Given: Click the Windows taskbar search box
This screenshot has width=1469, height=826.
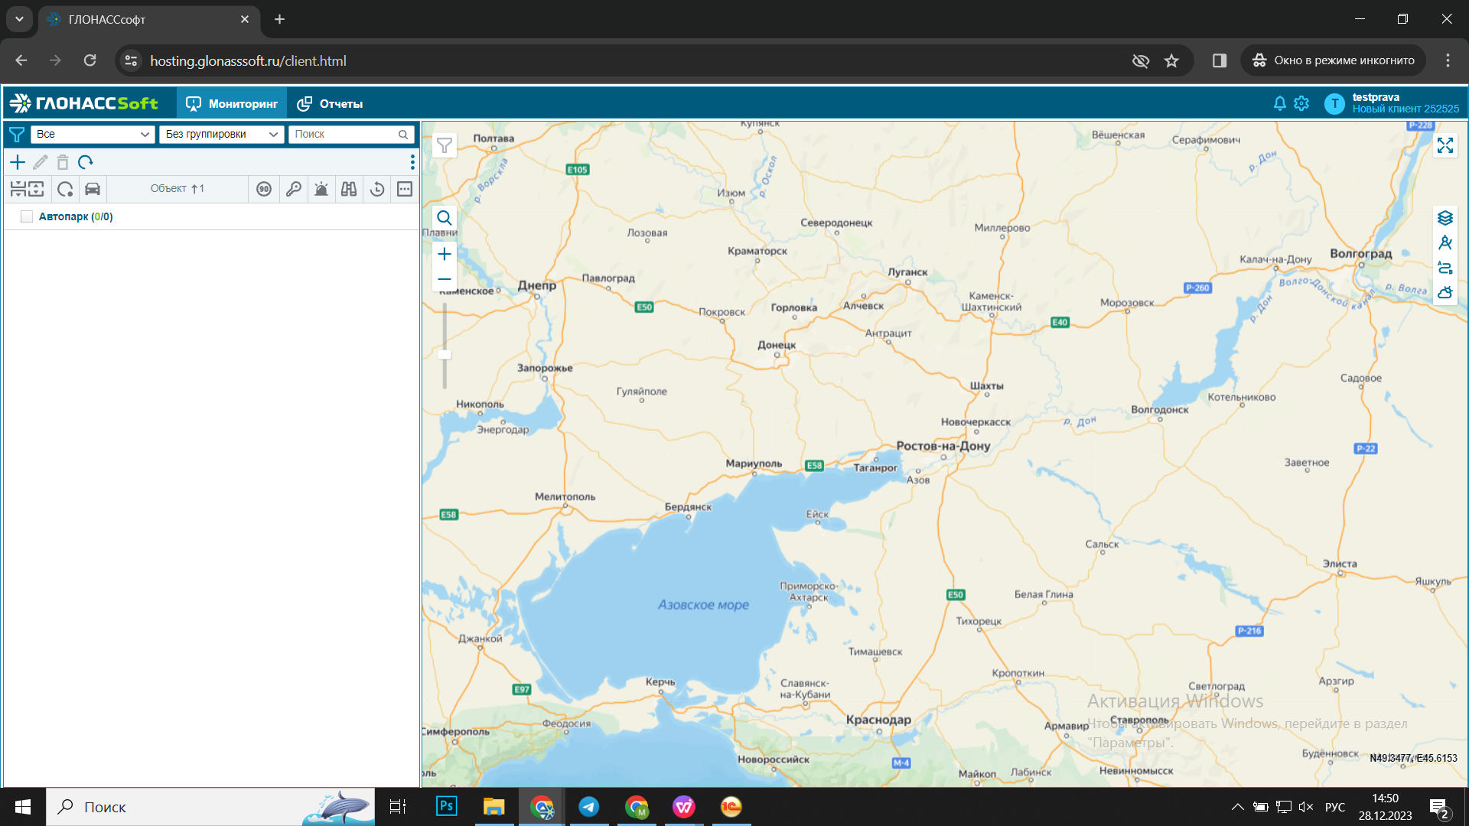Looking at the screenshot, I should tap(210, 807).
